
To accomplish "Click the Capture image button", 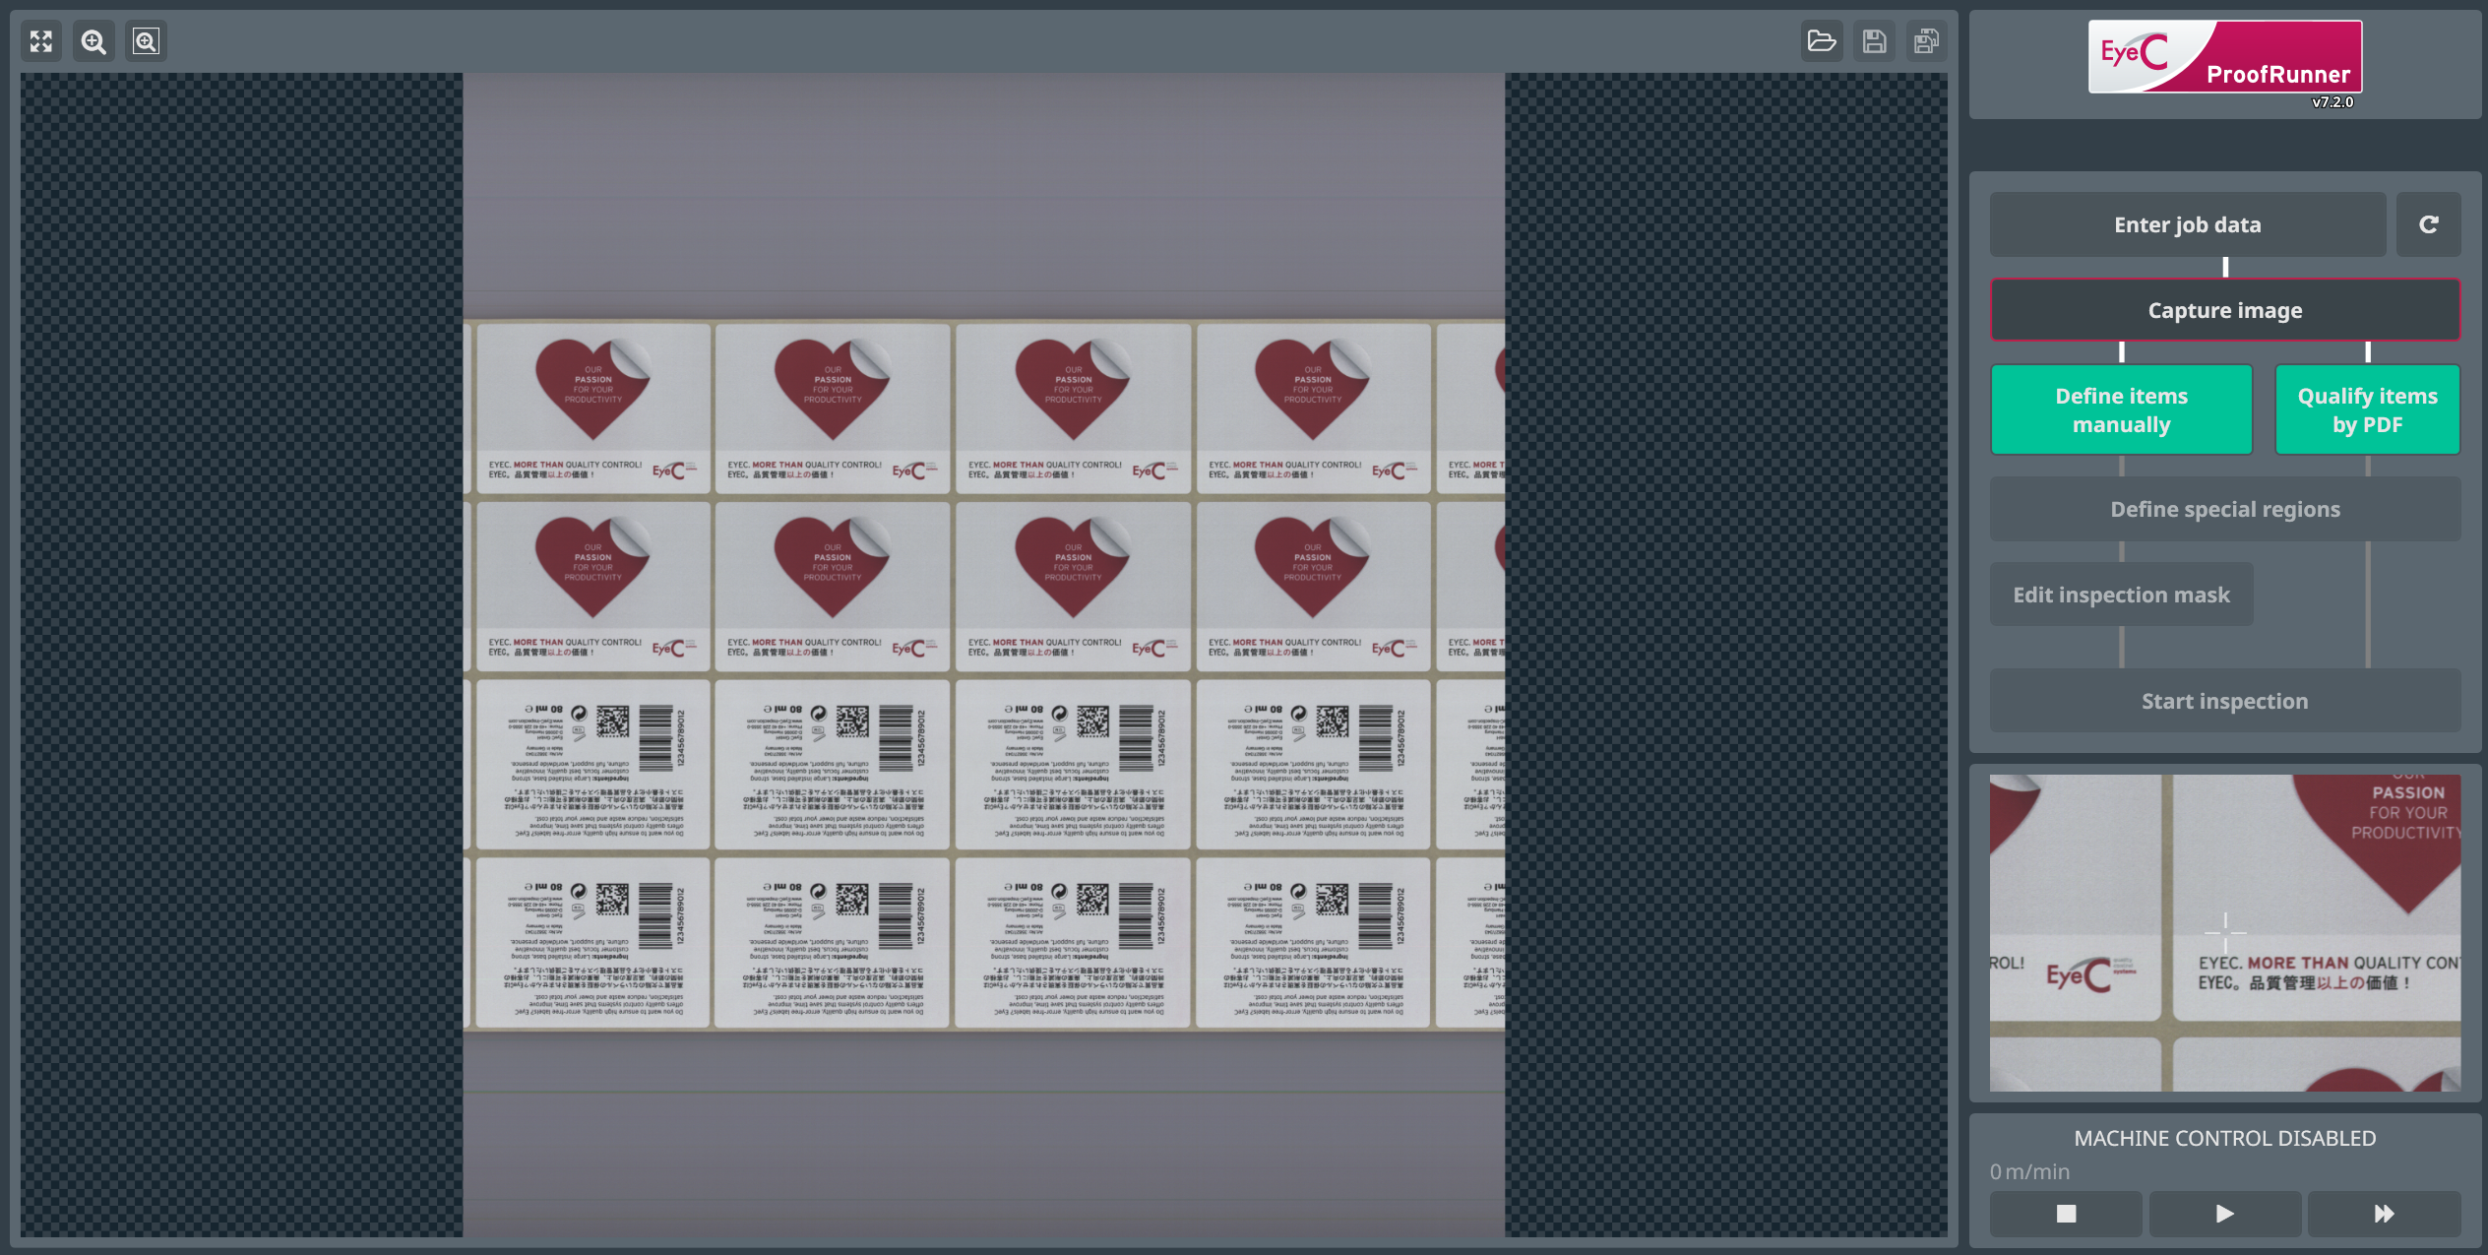I will [2225, 310].
